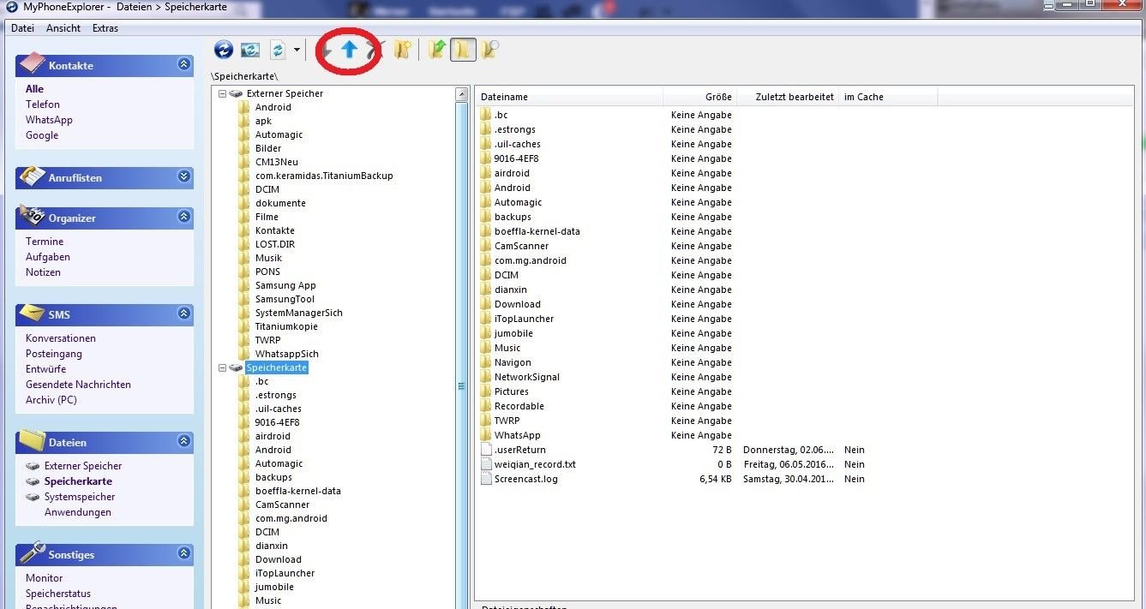Image resolution: width=1146 pixels, height=609 pixels.
Task: Select the PONS folder in tree
Action: (268, 272)
